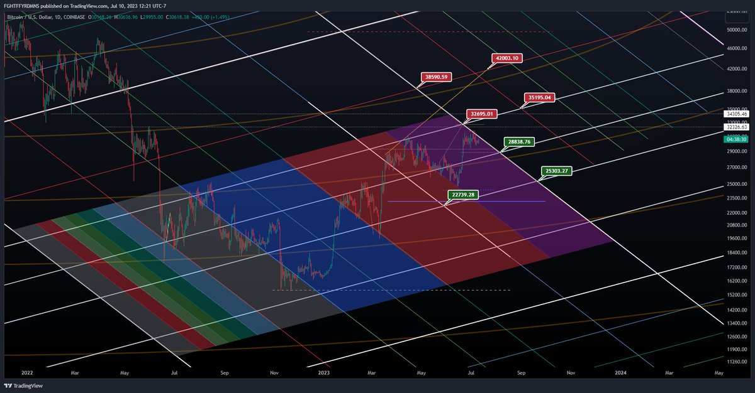
Task: Click the 2023 time axis label
Action: coord(324,372)
